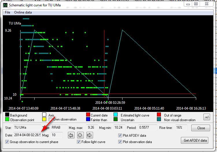Click the Type field RRAB

coord(59,127)
